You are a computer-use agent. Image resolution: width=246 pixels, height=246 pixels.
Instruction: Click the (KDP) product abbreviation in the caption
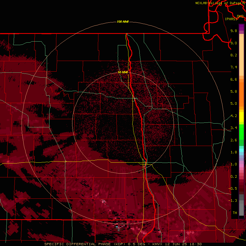[119, 244]
